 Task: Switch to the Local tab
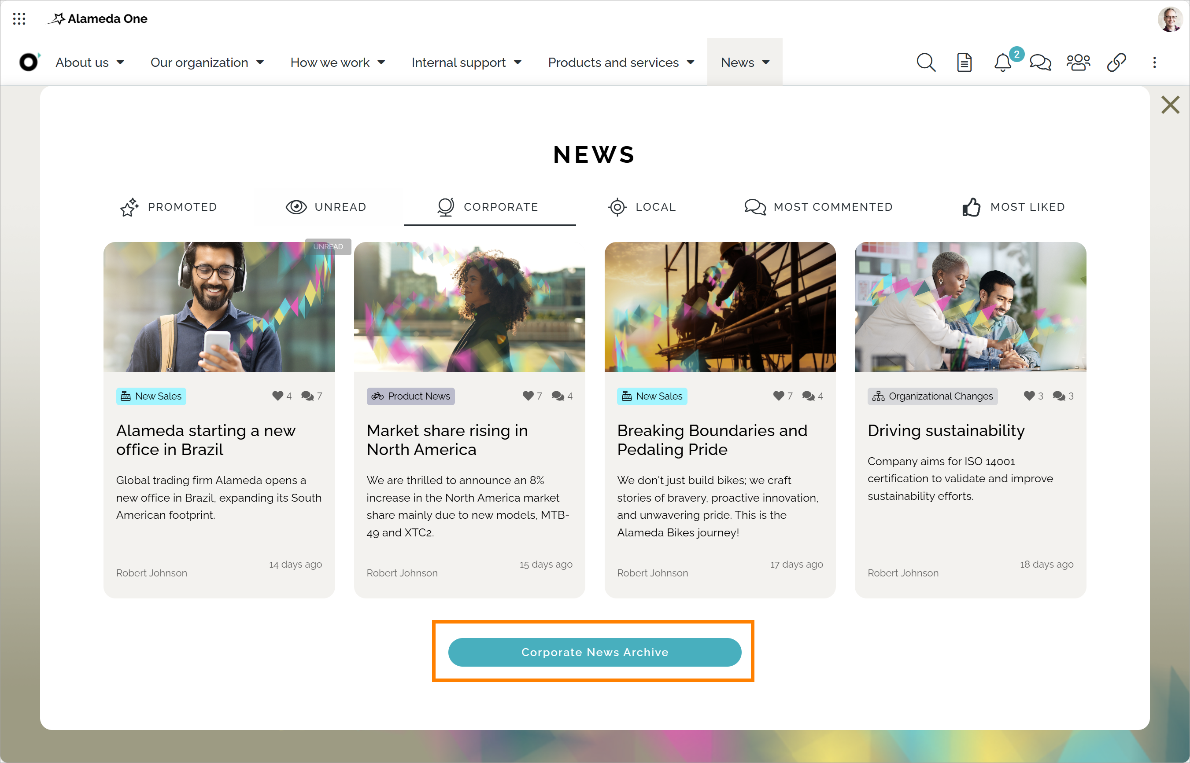(642, 207)
